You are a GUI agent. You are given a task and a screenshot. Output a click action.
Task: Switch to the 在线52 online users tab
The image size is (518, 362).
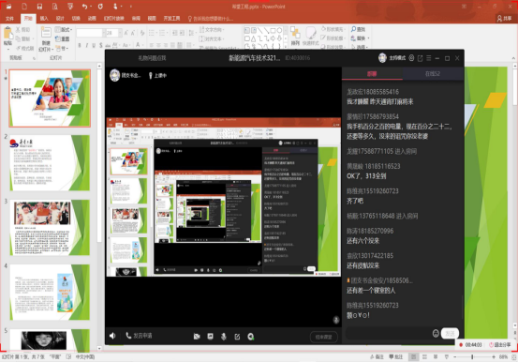tap(433, 73)
